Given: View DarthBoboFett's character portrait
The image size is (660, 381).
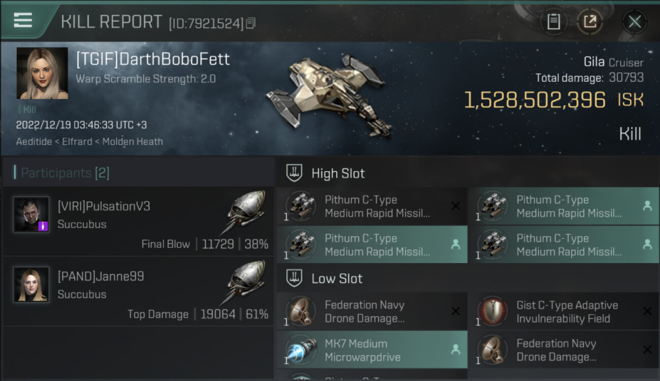Looking at the screenshot, I should (42, 73).
